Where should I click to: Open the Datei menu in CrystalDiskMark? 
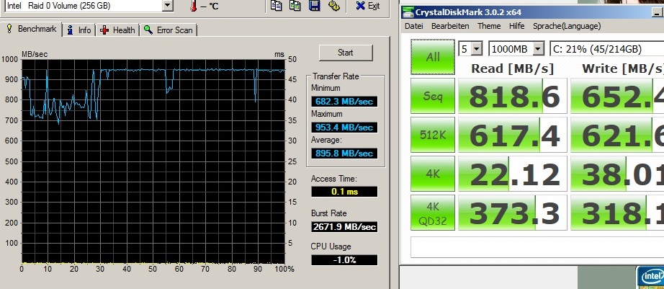click(413, 26)
